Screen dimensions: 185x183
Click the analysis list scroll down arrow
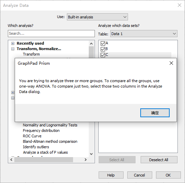pos(91,154)
